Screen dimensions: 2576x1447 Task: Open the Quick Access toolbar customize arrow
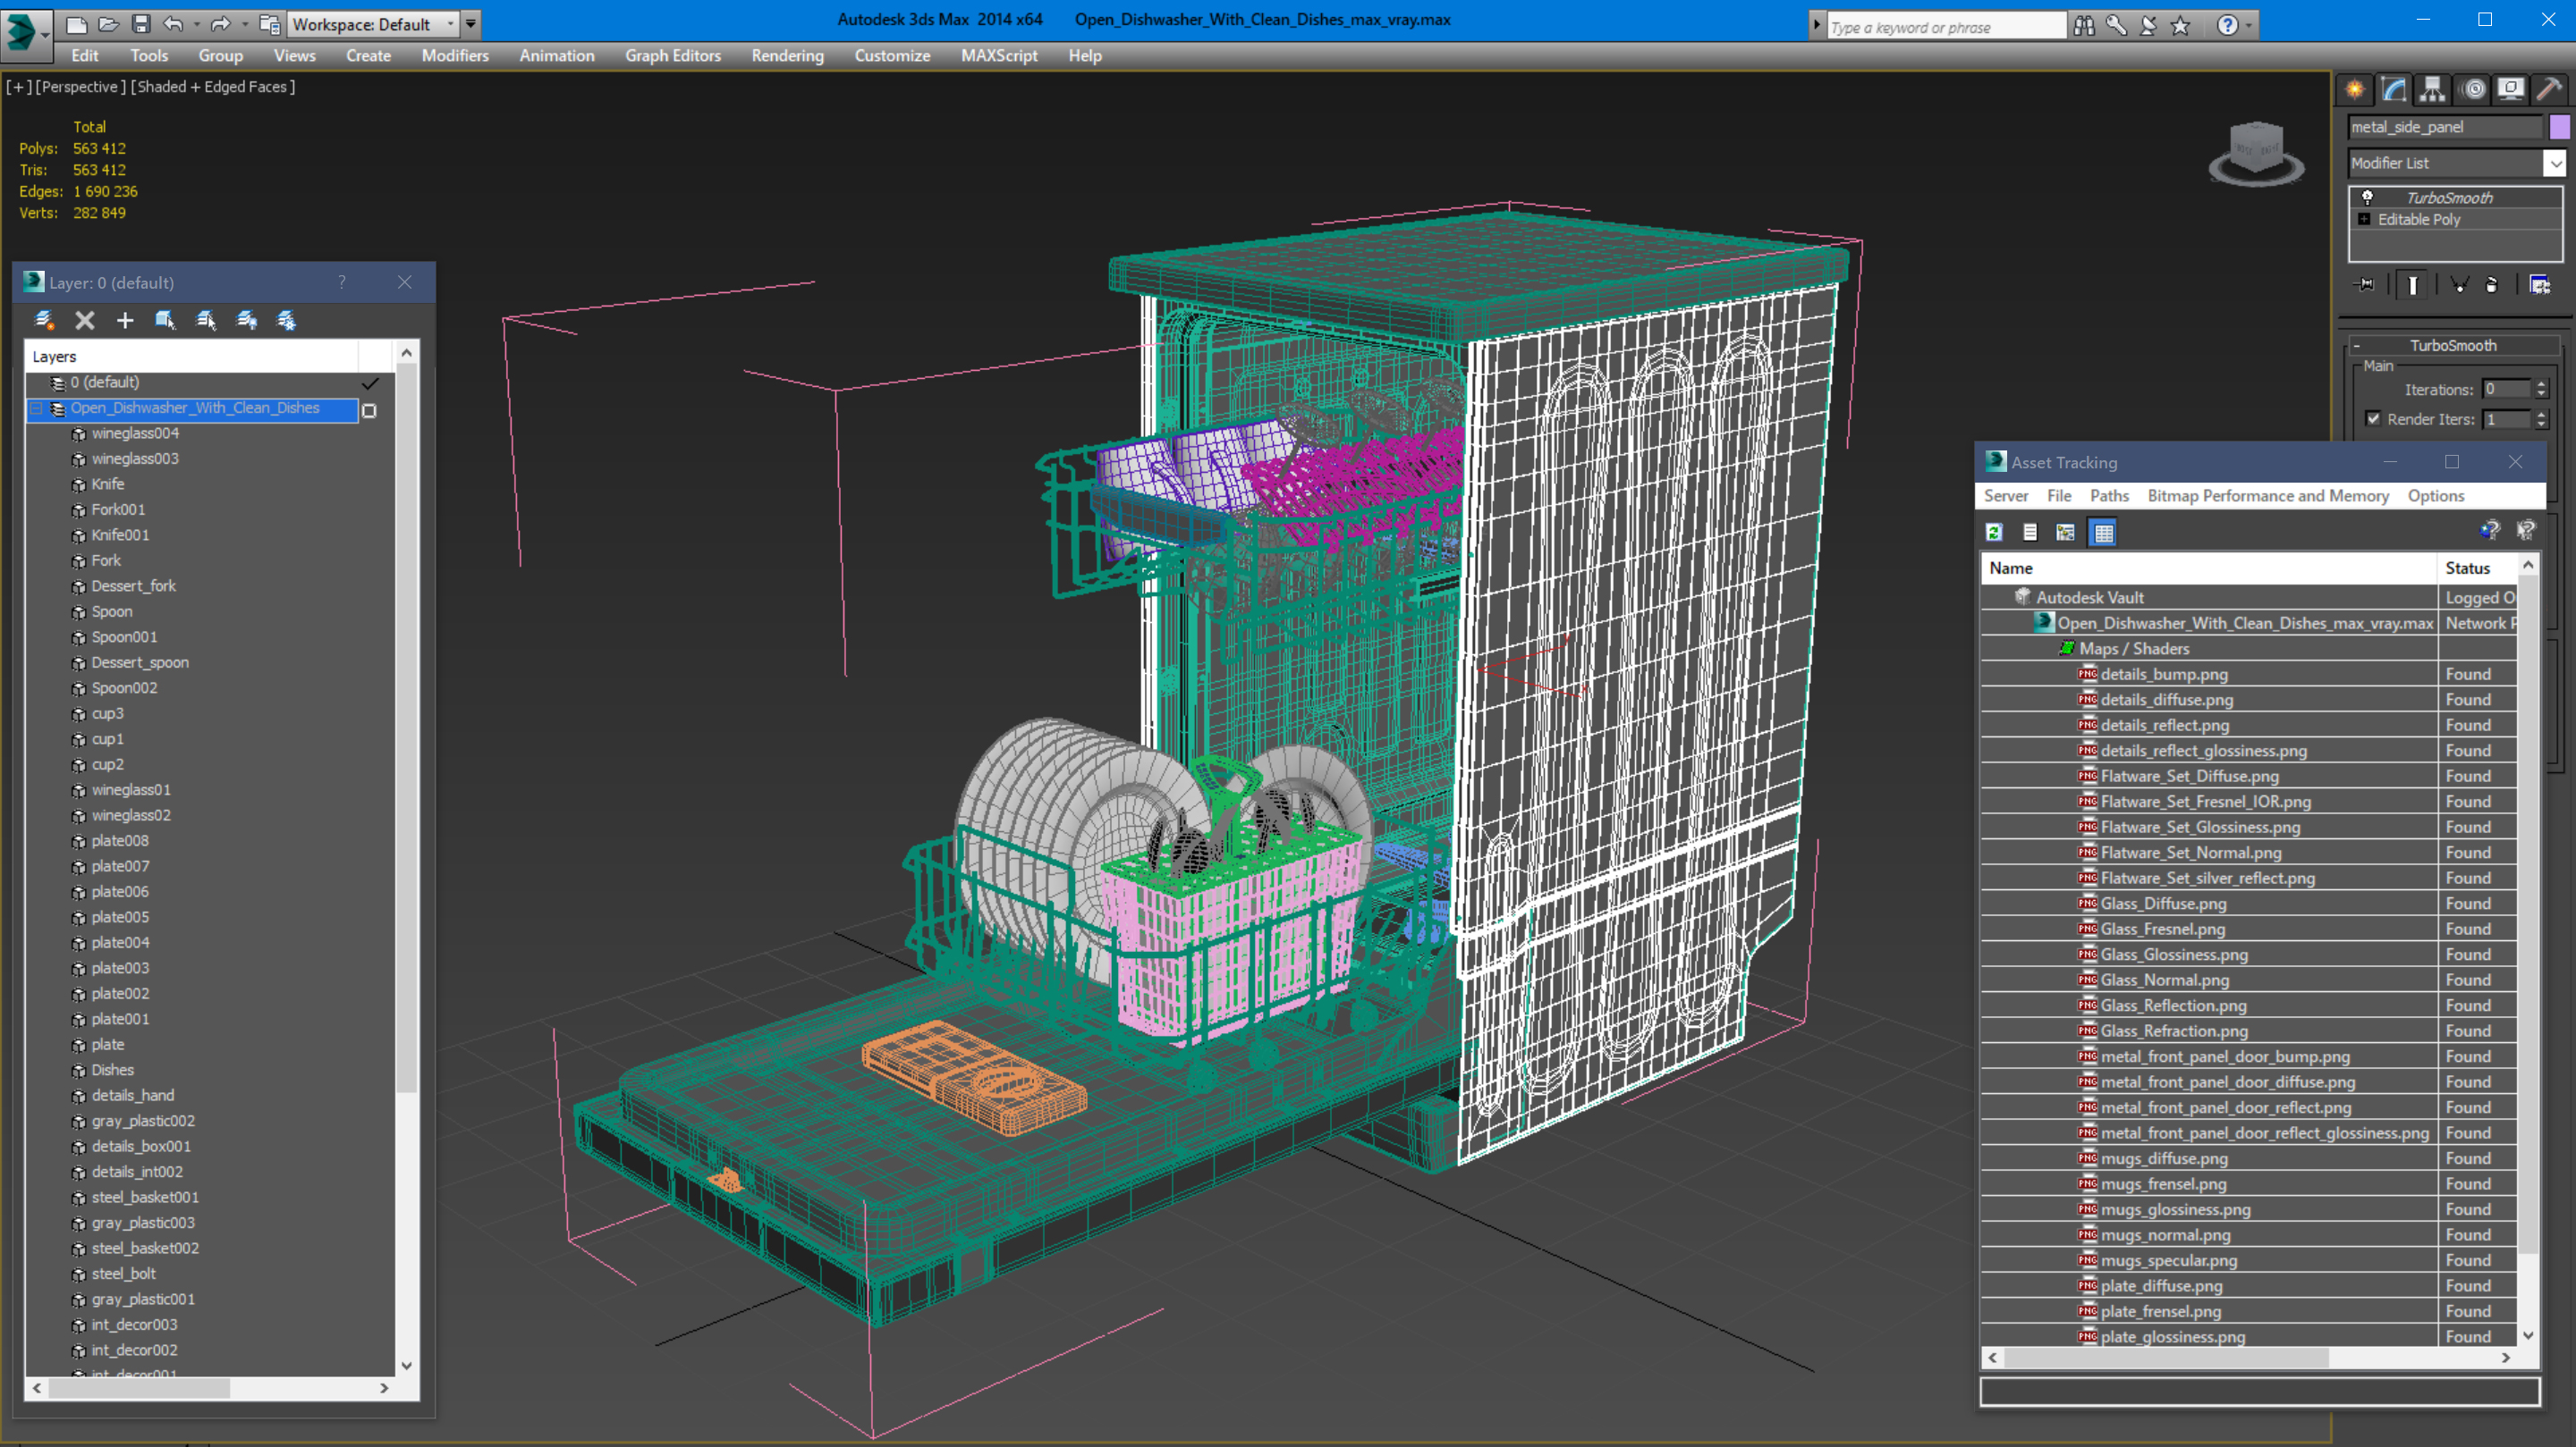pyautogui.click(x=471, y=24)
